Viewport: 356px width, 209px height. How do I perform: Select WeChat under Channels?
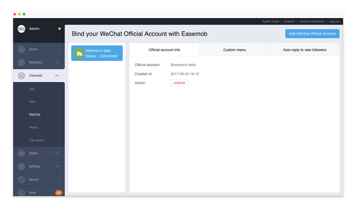point(35,115)
